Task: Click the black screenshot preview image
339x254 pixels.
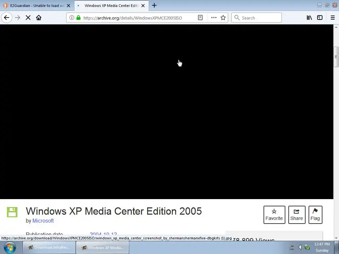Action: click(x=167, y=112)
